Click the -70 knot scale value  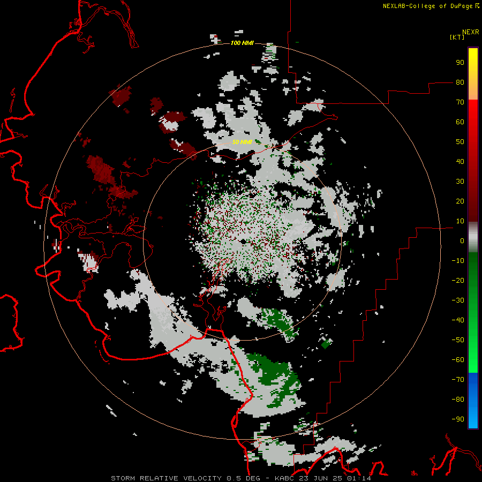[458, 380]
